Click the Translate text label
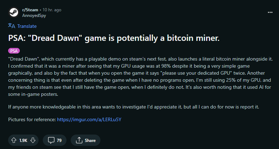This screenshot has width=279, height=149. 27,26
